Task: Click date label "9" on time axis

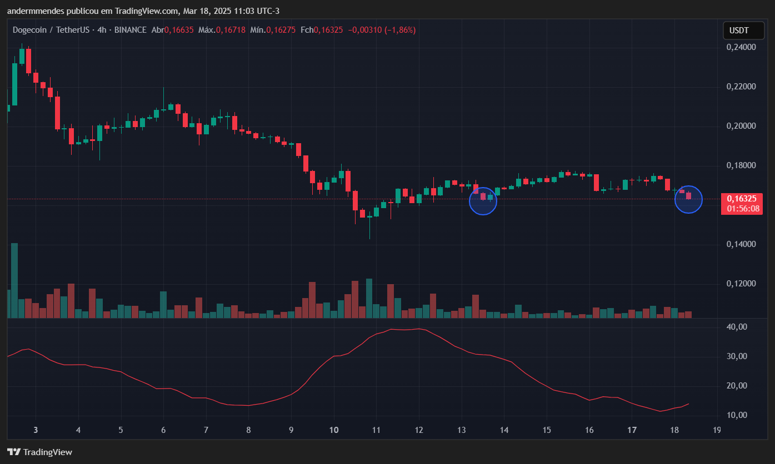Action: pyautogui.click(x=291, y=430)
